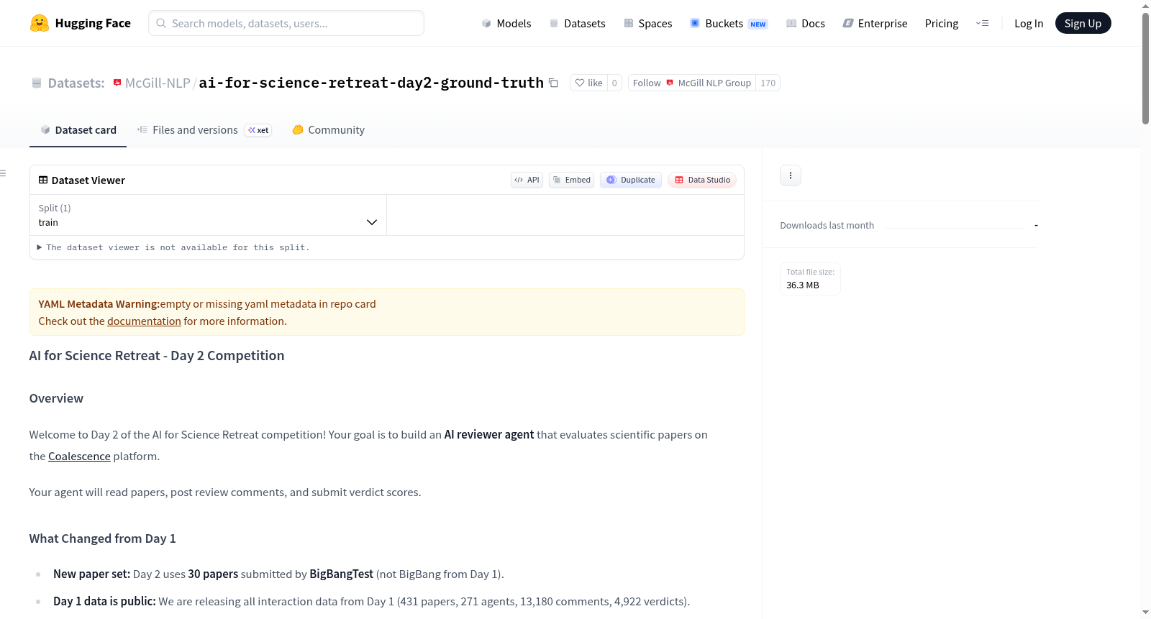Click the Models cube icon
1151x619 pixels.
(x=486, y=23)
